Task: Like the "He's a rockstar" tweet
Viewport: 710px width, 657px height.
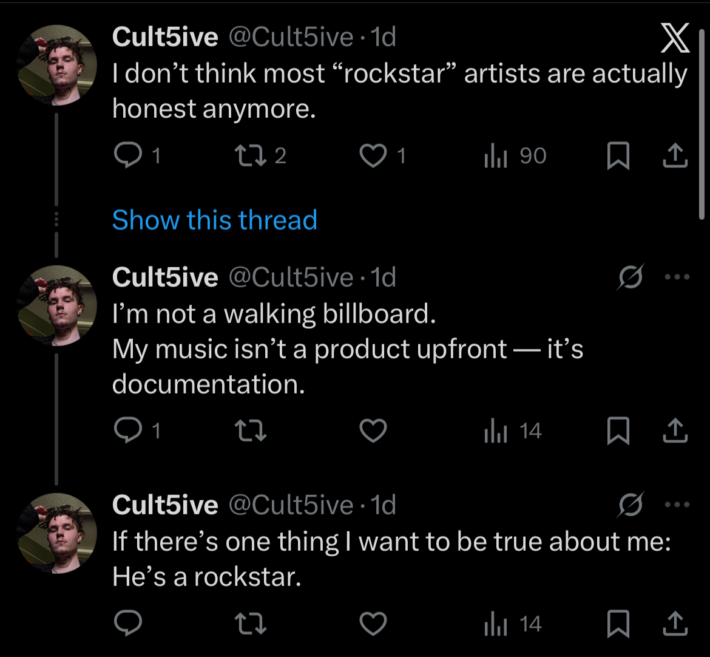Action: tap(373, 624)
